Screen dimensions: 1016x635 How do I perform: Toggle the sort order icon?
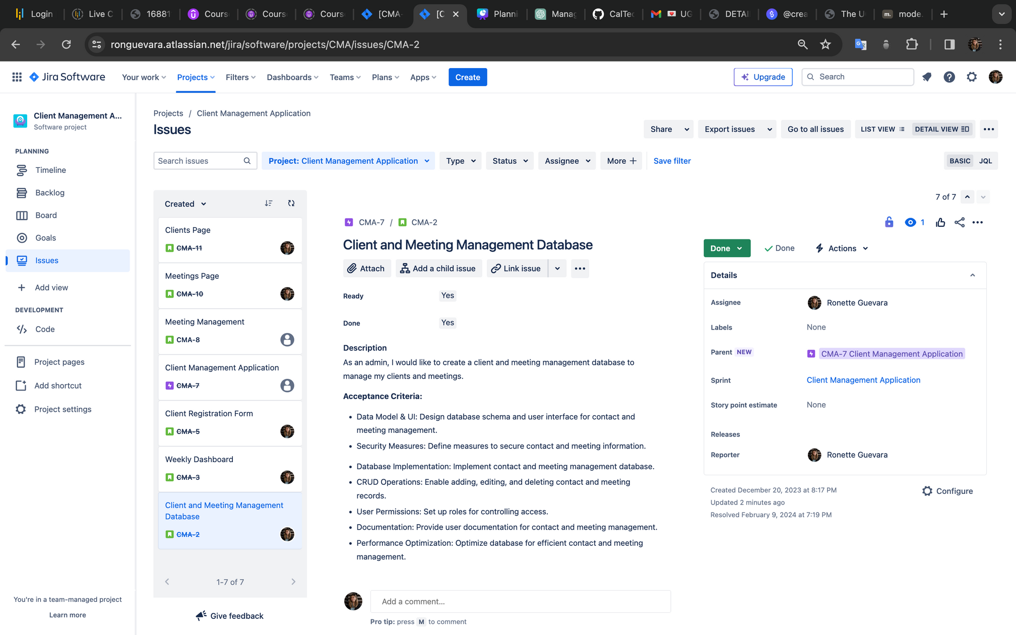[x=269, y=203]
